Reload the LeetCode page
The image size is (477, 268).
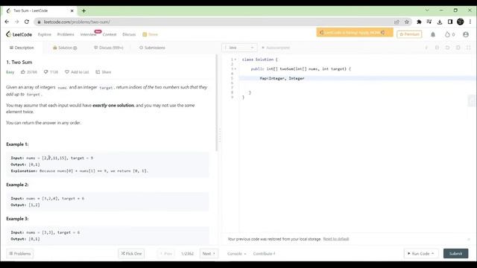pyautogui.click(x=27, y=22)
